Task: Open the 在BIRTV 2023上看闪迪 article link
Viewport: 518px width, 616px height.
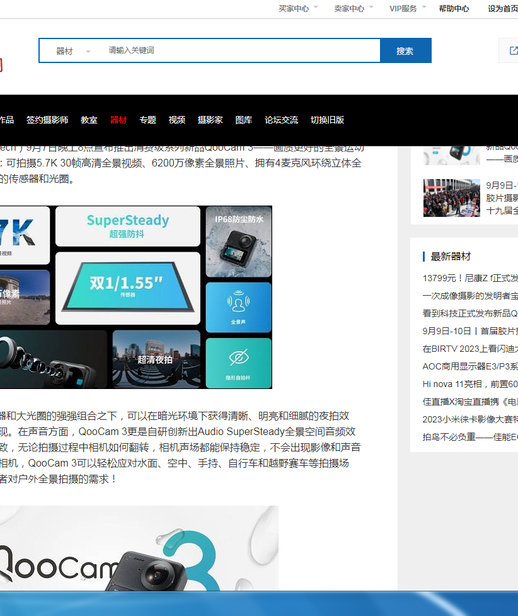Action: coord(470,349)
